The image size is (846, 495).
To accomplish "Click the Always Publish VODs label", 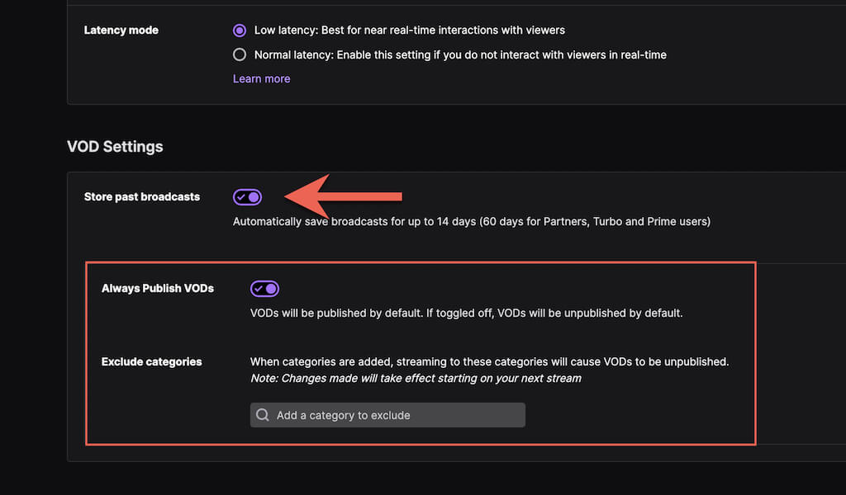I will point(158,289).
